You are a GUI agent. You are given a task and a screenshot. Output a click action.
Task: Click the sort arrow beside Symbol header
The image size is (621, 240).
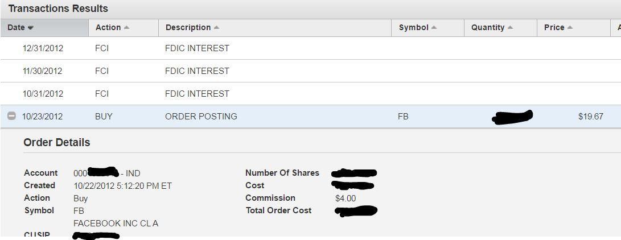pyautogui.click(x=434, y=28)
